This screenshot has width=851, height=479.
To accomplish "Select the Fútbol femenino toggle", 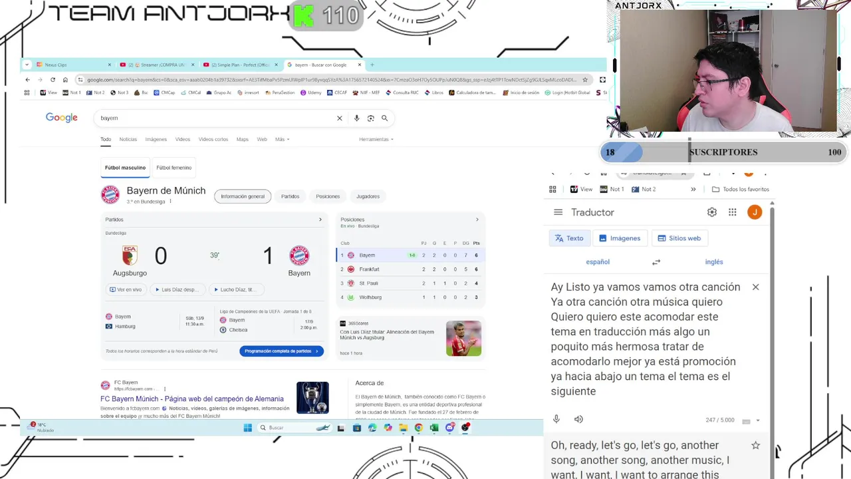I will point(174,168).
